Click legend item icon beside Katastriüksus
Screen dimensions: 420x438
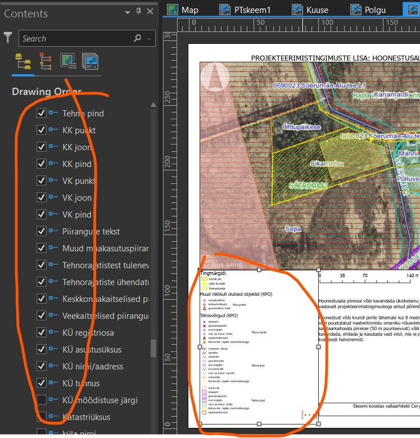pos(53,416)
